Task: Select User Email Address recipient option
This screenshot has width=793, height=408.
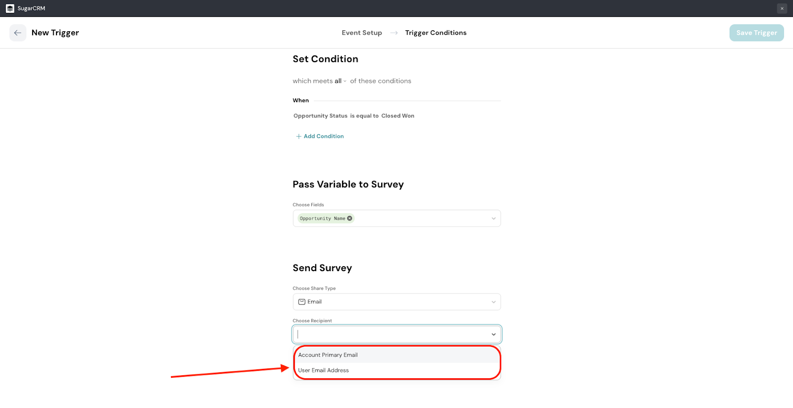Action: coord(324,370)
